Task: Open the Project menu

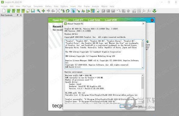Action: 4,6
